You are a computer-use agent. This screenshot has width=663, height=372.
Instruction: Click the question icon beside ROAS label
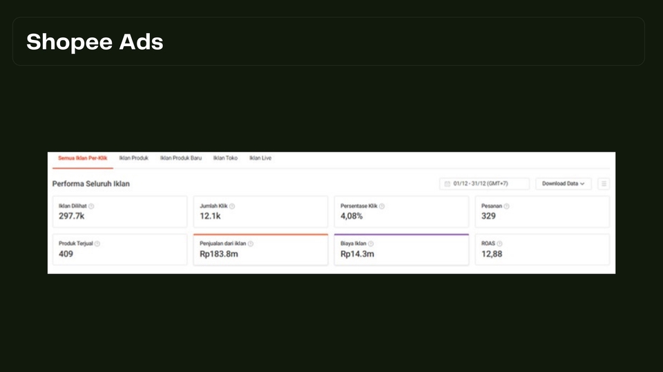tap(499, 244)
